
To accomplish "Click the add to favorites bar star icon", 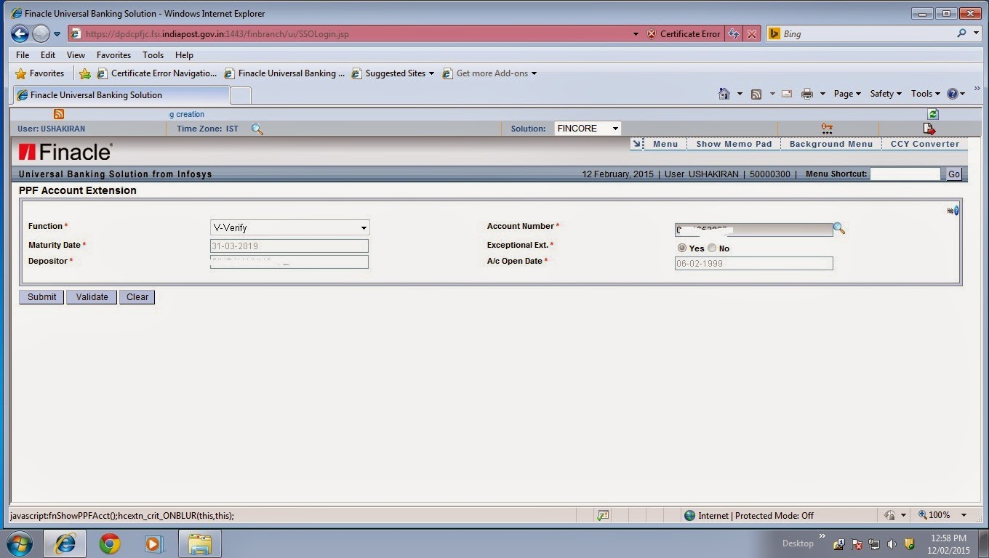I will pyautogui.click(x=85, y=73).
